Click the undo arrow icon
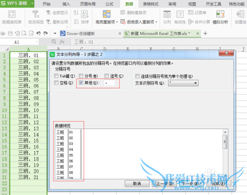This screenshot has width=247, height=195. click(x=39, y=34)
